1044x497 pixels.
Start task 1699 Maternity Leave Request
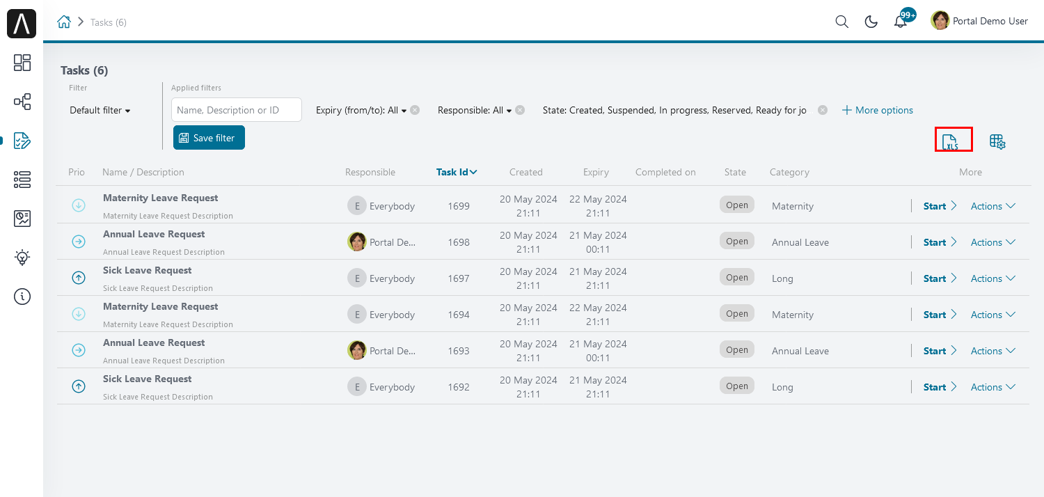click(x=940, y=206)
